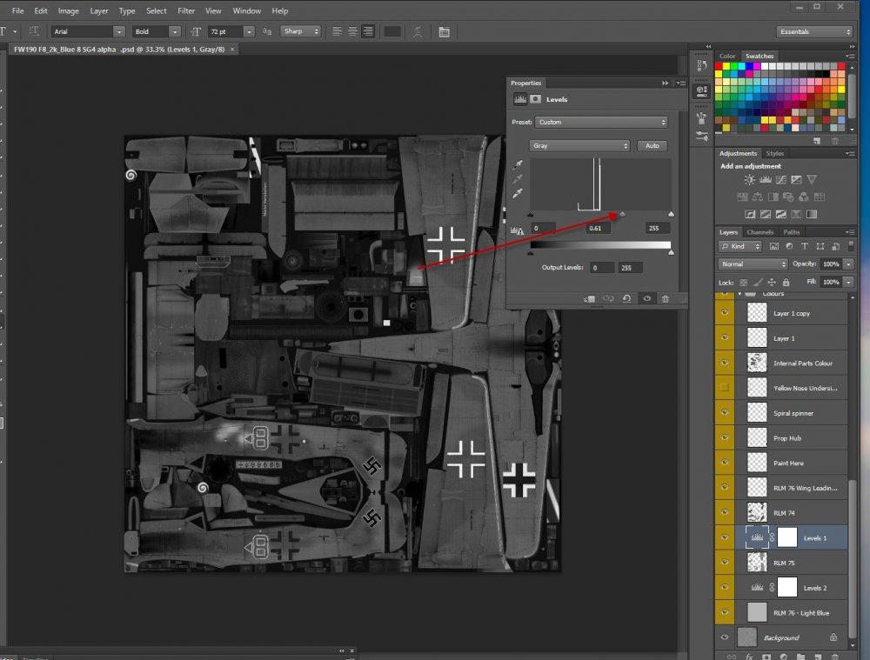Delete the adjustment using Properties trash icon
Screen dimensions: 870x660
coord(666,297)
